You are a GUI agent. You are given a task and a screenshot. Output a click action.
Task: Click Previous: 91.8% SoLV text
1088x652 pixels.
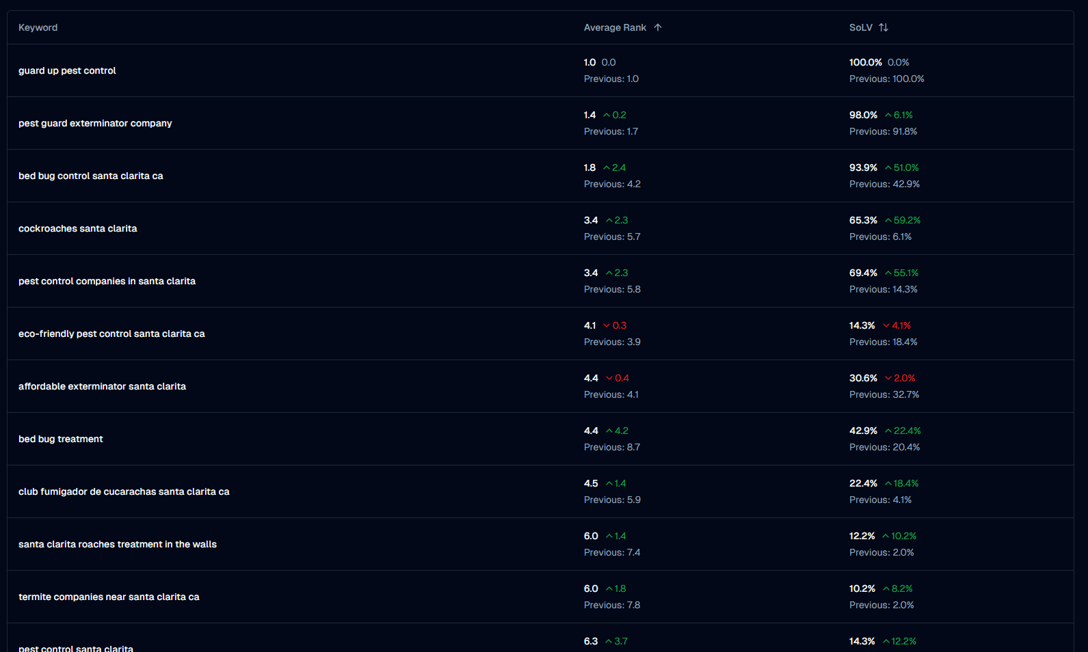point(883,131)
